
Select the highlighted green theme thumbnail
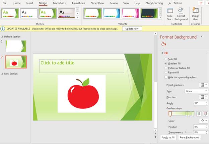[48, 13]
